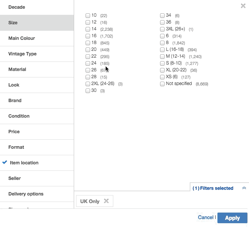
Task: Check the XL (20-22) checkbox
Action: [x=162, y=70]
